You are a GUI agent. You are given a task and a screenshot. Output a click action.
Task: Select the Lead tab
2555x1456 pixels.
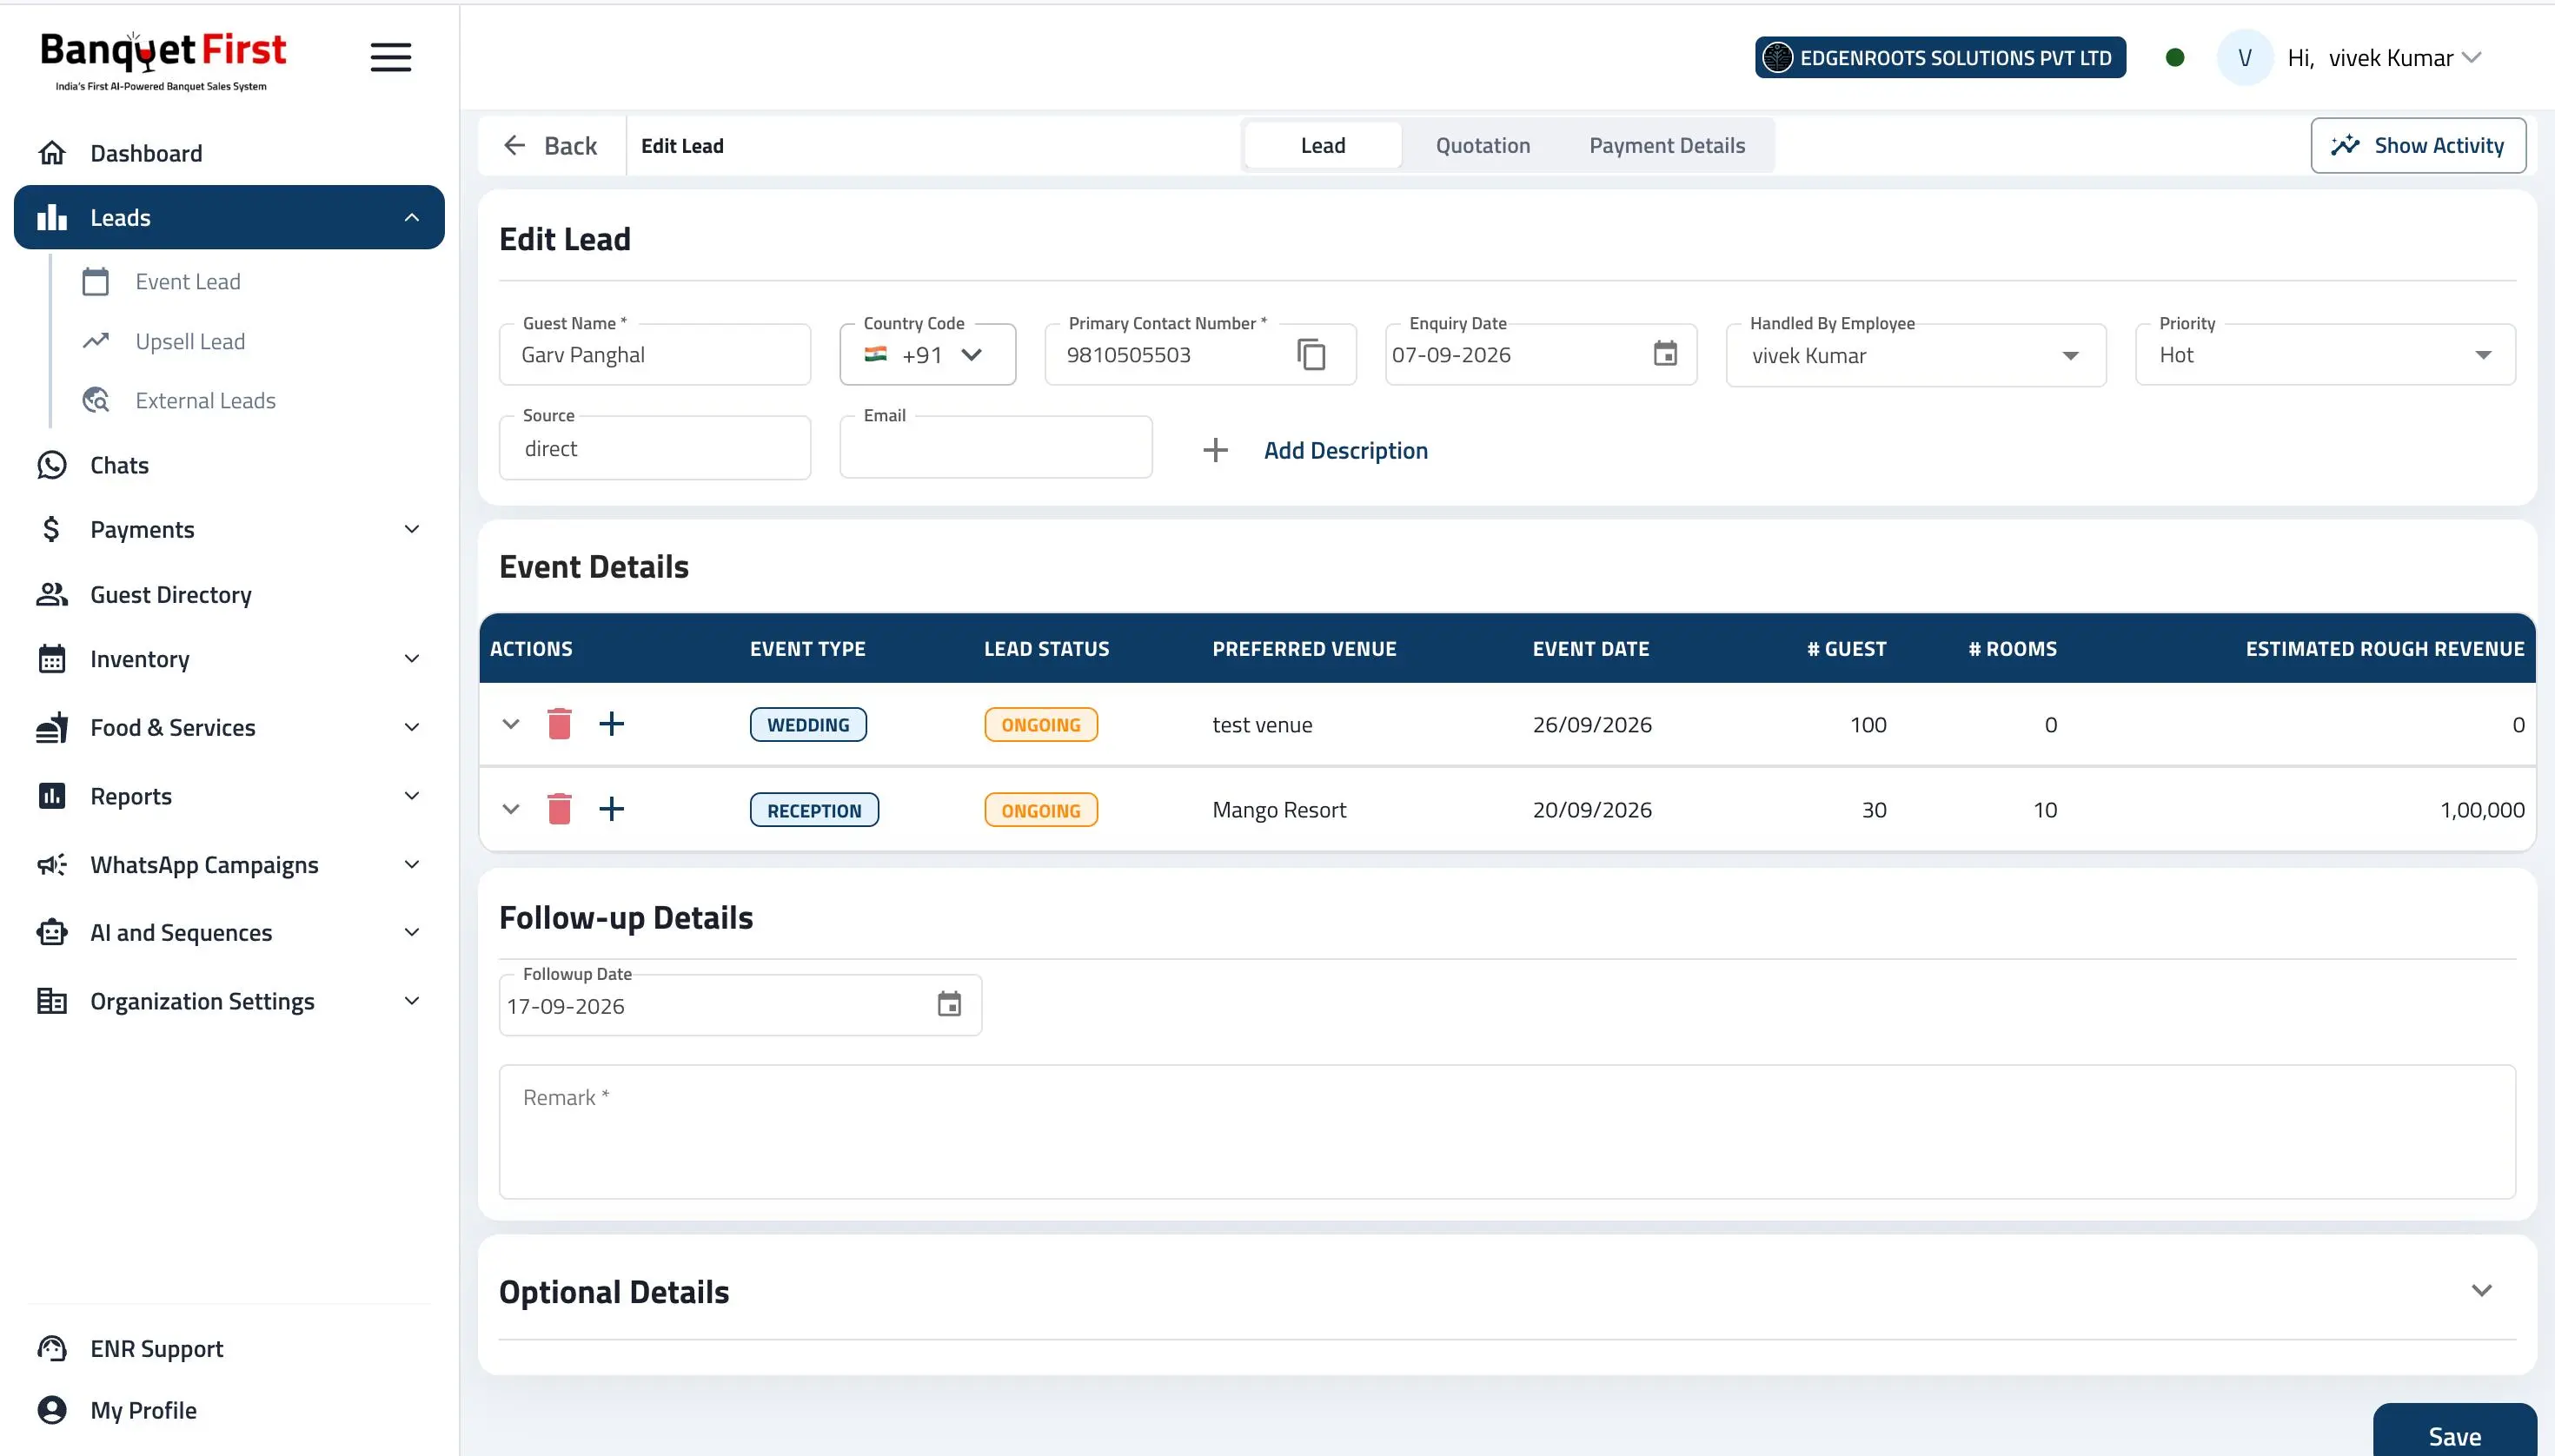pyautogui.click(x=1323, y=146)
